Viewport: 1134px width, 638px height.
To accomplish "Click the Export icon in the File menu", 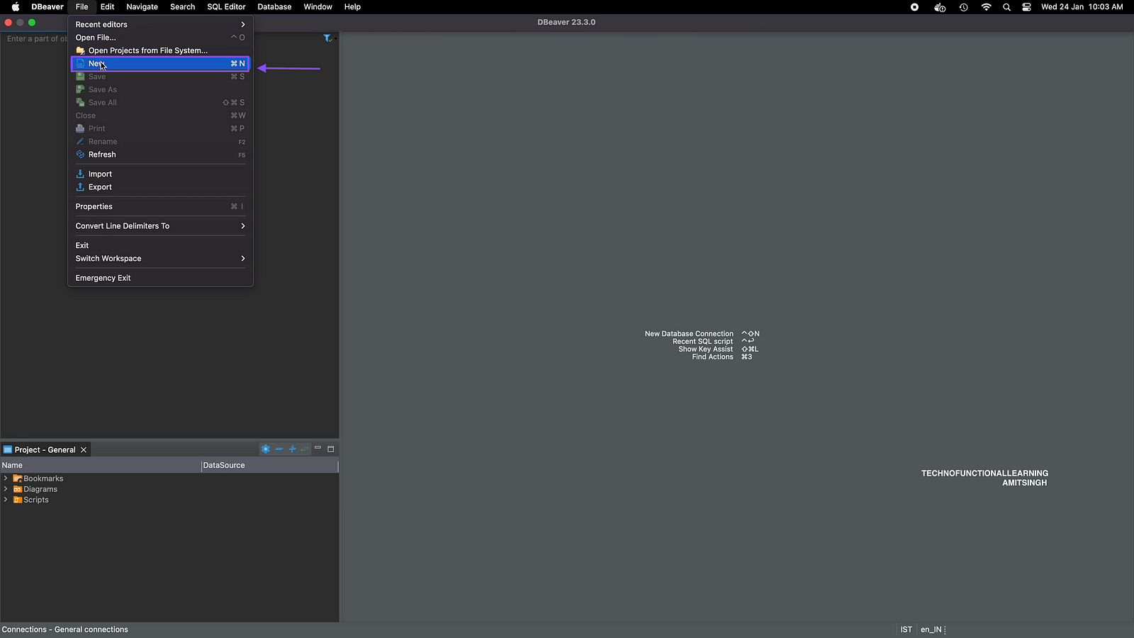I will pos(80,187).
